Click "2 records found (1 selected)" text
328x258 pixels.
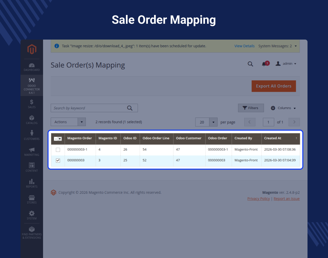pyautogui.click(x=119, y=122)
